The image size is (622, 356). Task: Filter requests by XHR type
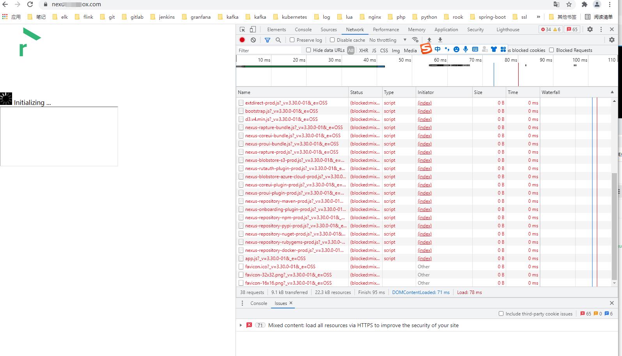click(363, 50)
